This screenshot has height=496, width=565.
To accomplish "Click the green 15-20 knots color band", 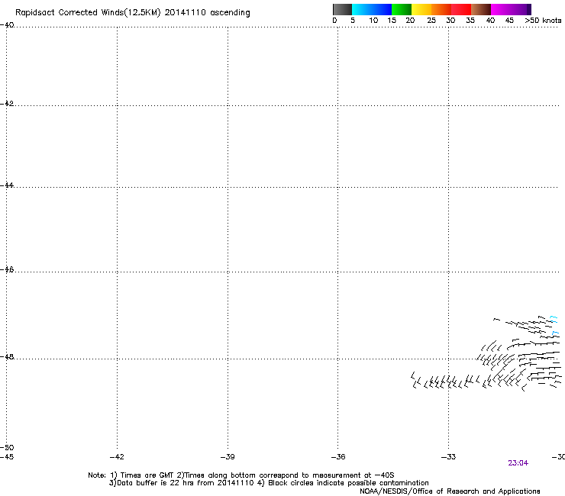I will point(402,9).
